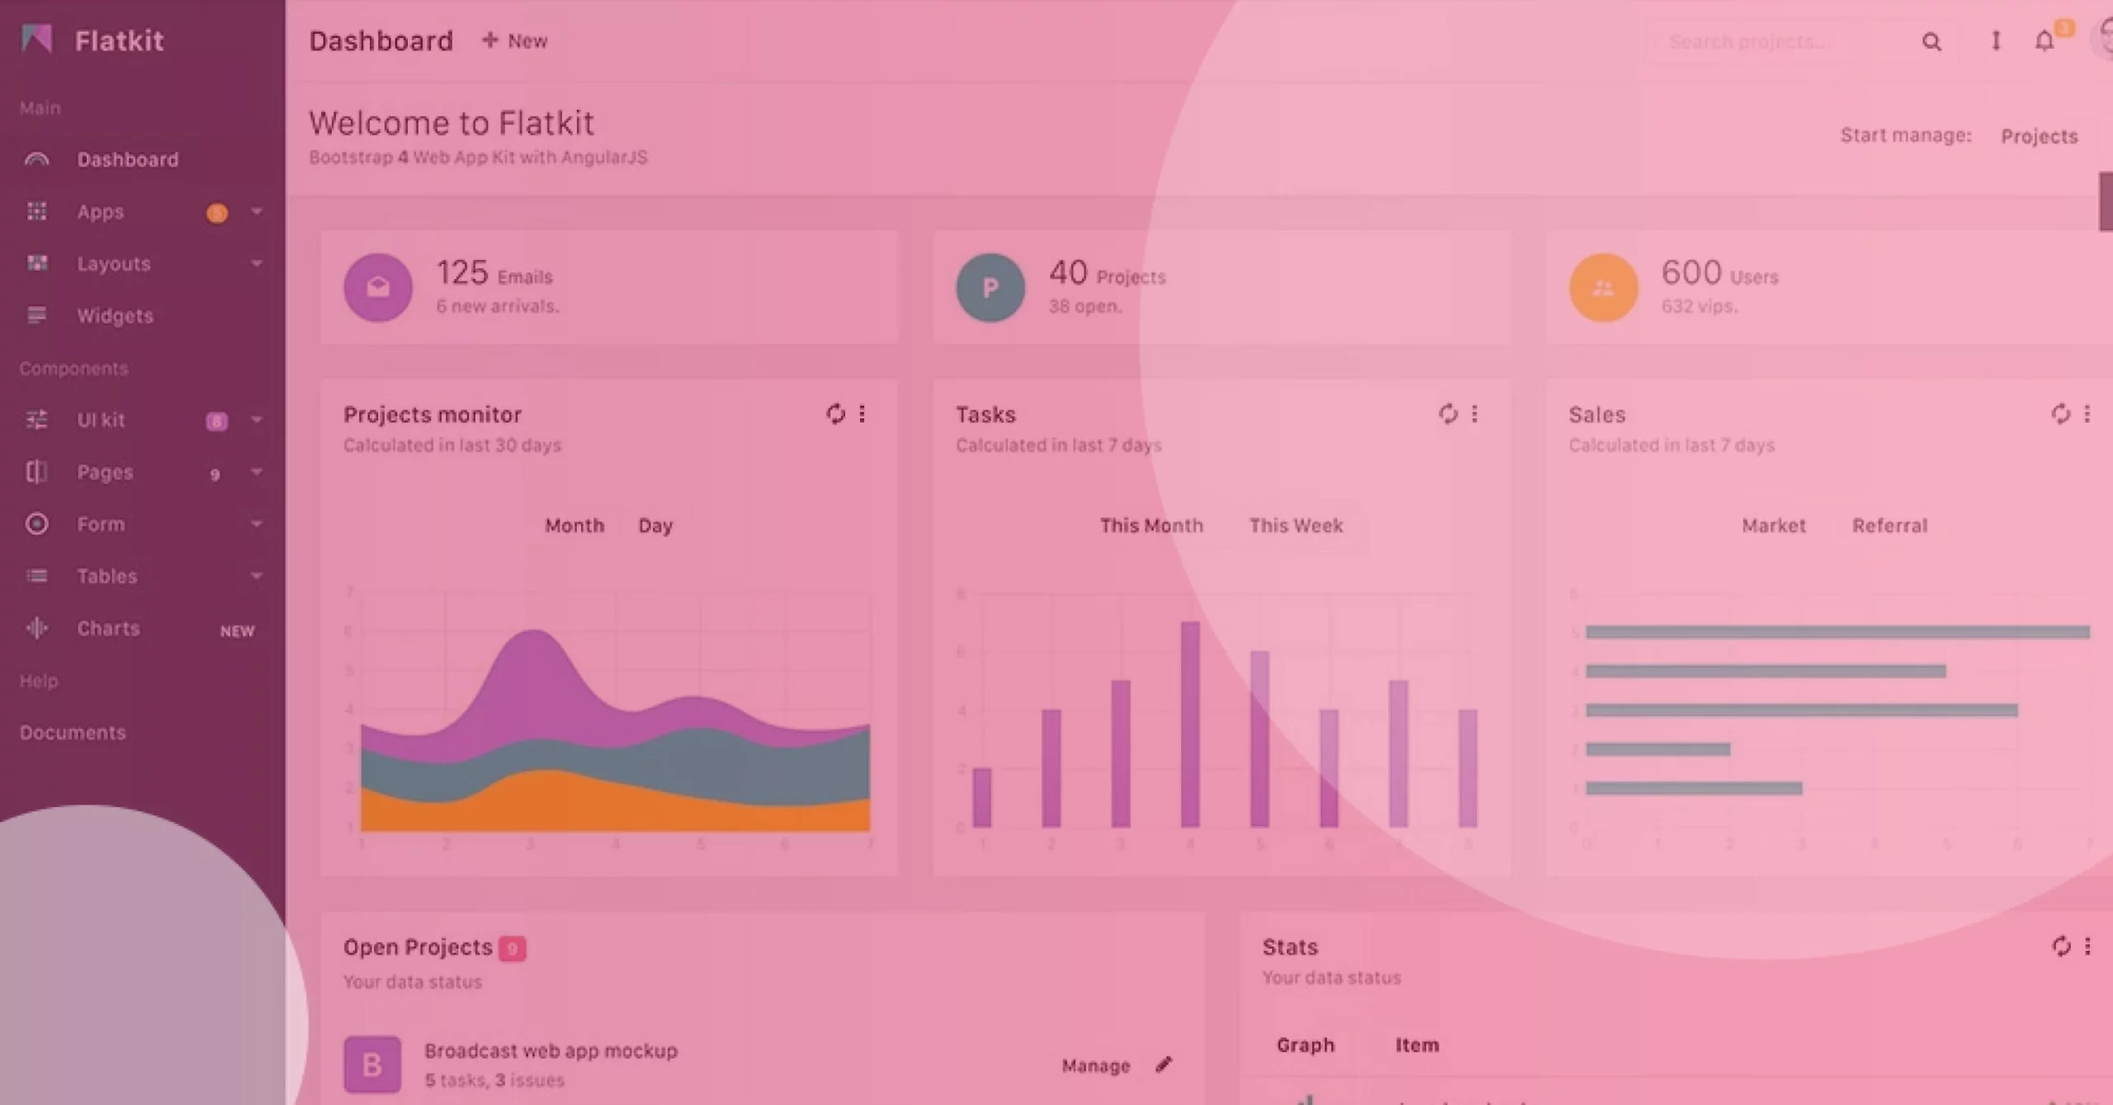Expand the Tables menu arrow
The width and height of the screenshot is (2113, 1105).
click(257, 575)
